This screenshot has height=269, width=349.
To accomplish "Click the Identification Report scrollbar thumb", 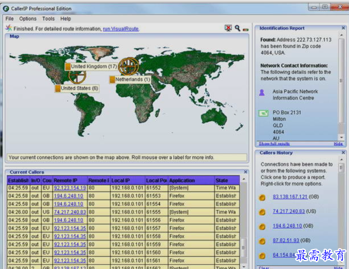I will click(x=341, y=81).
